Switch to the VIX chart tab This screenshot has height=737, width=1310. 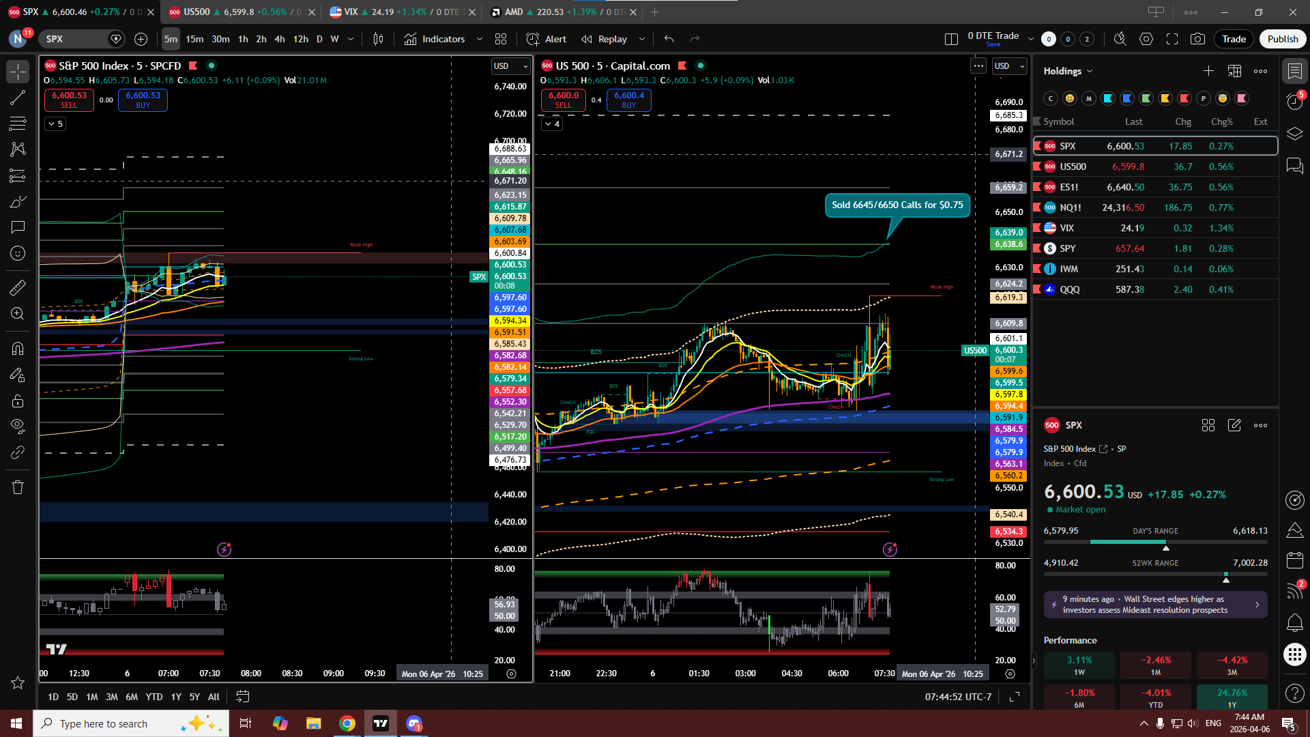(351, 12)
